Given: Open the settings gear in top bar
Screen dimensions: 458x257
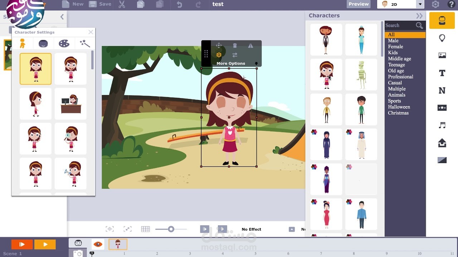Looking at the screenshot, I should [435, 4].
